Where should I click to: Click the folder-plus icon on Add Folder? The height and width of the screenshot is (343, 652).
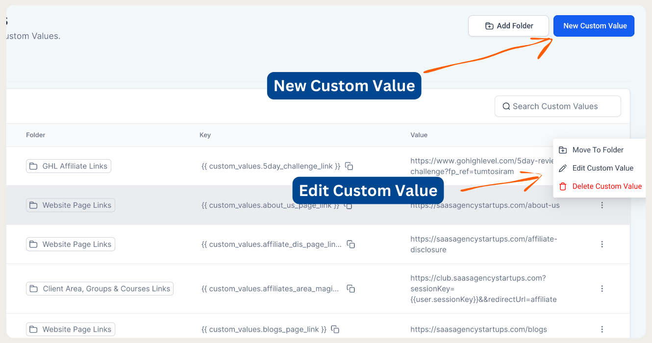coord(489,26)
